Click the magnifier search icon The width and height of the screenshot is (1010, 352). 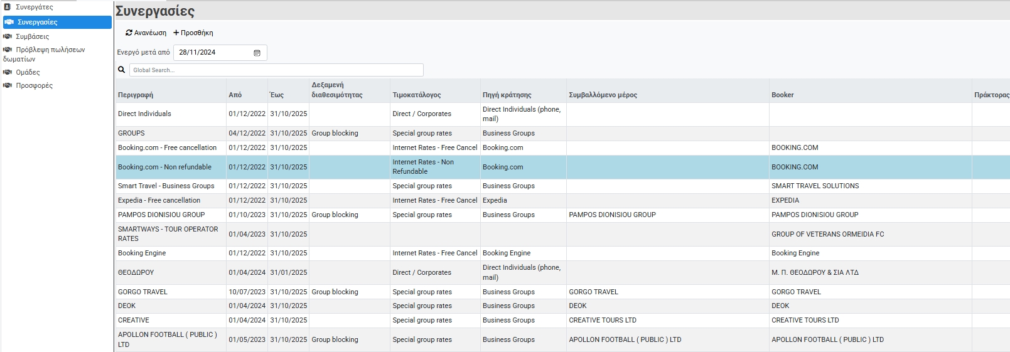(x=122, y=70)
